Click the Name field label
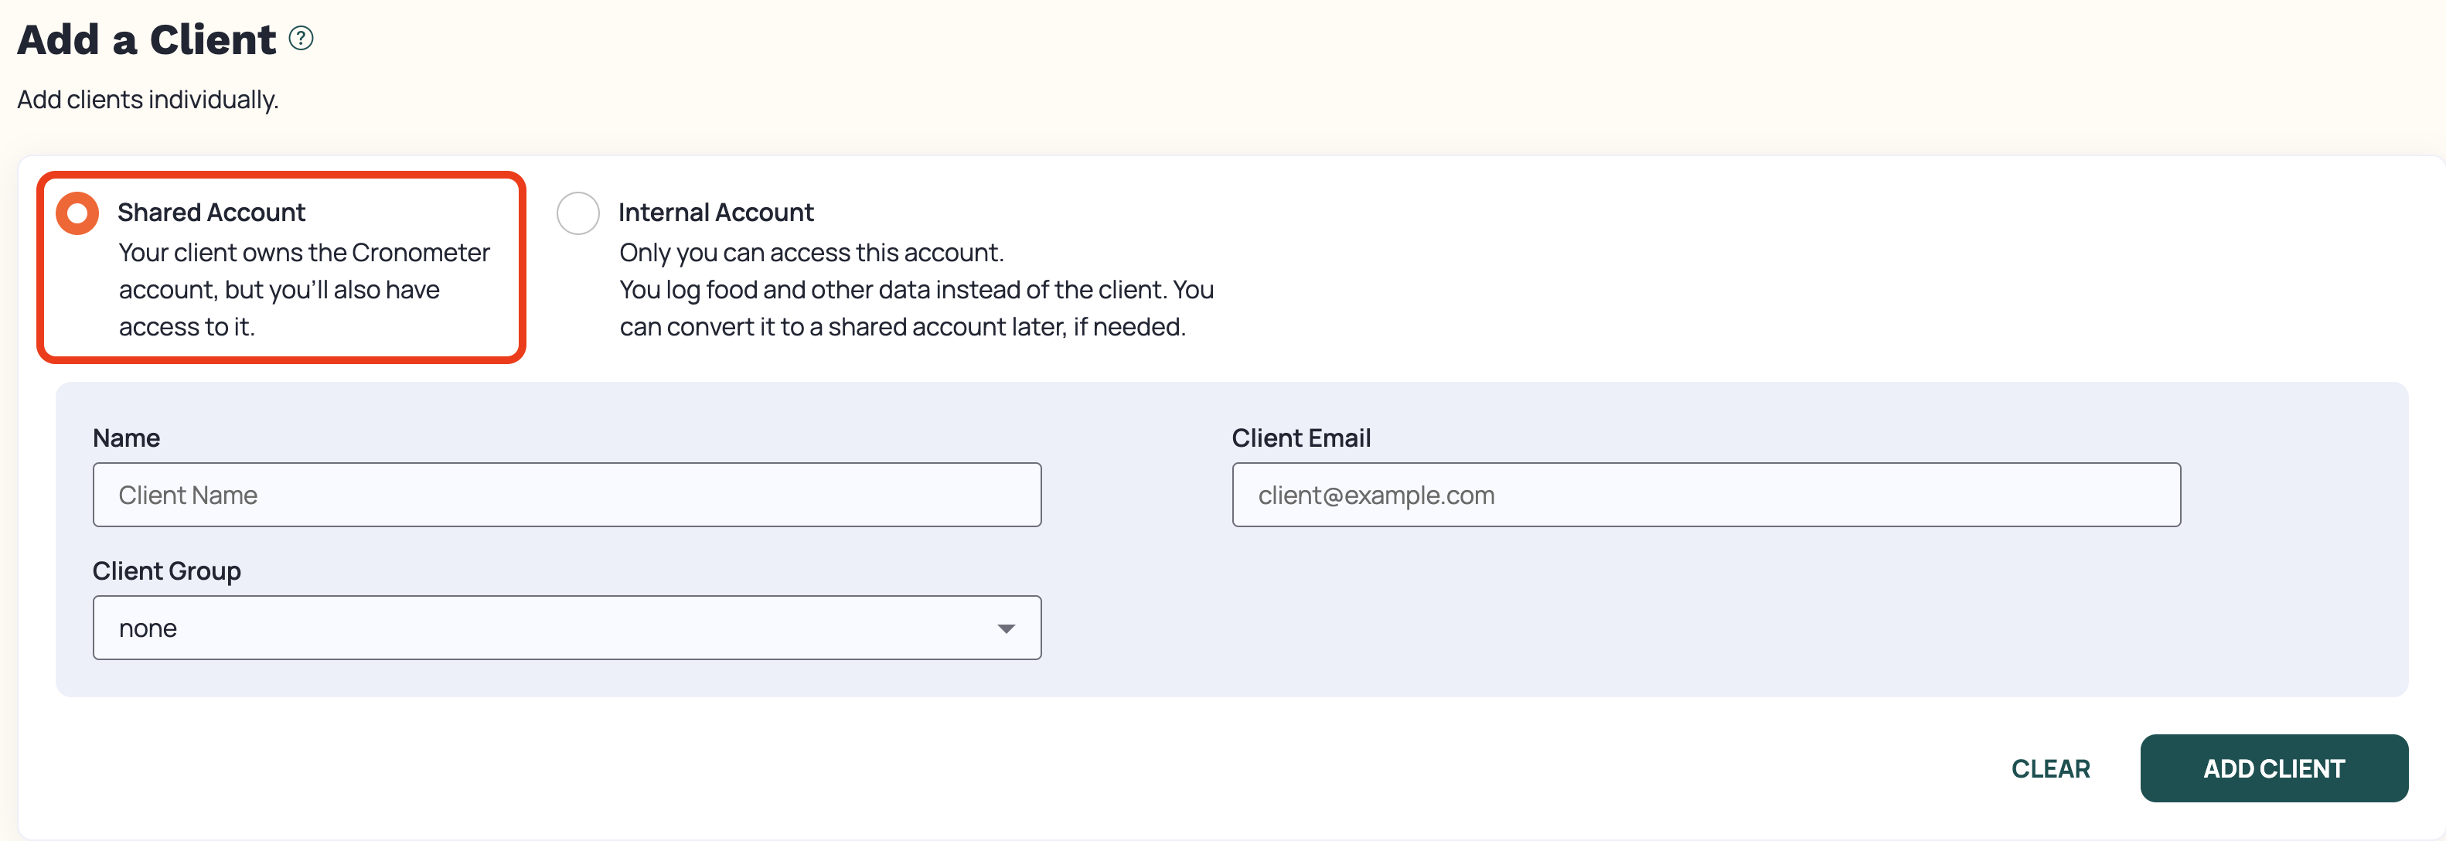 126,438
